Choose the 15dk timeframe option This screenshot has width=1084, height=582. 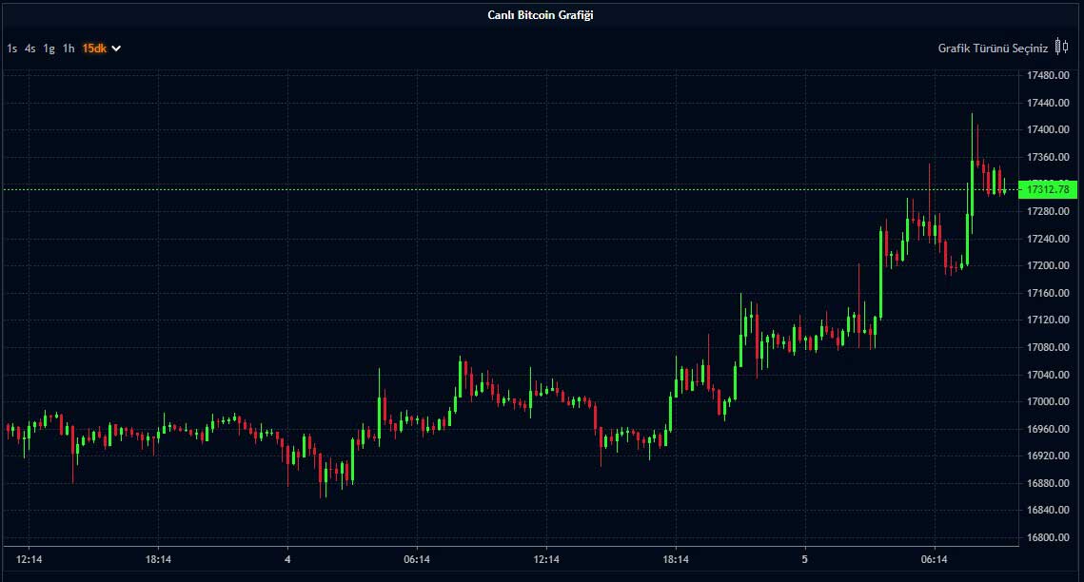94,48
